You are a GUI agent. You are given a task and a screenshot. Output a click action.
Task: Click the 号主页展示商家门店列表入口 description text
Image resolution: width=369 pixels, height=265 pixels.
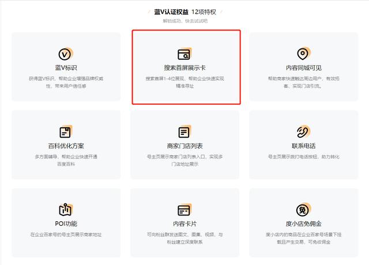coord(184,160)
